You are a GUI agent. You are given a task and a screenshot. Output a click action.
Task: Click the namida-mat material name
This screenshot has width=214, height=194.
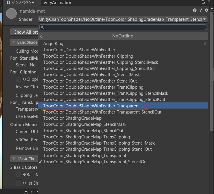point(32,11)
